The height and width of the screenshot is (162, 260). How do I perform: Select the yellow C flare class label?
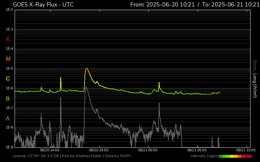coord(8,79)
